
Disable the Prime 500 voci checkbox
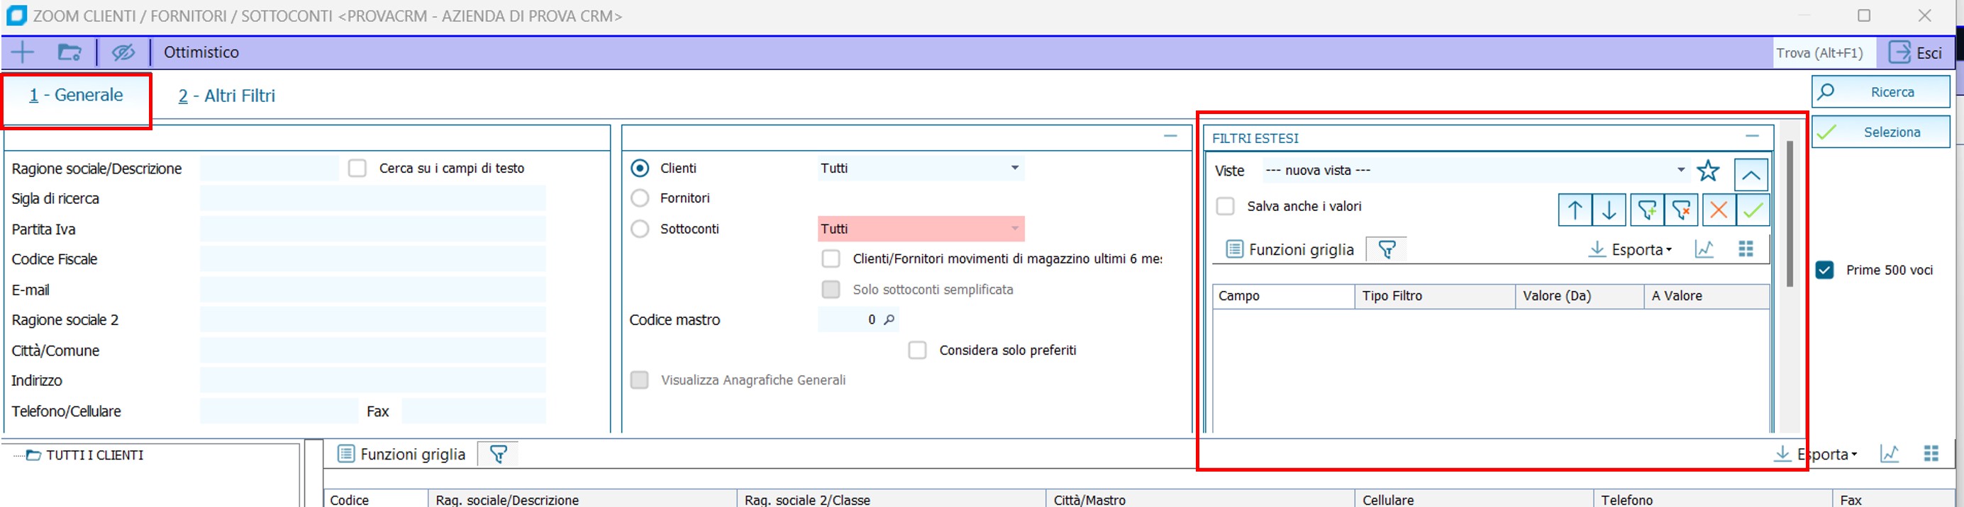pos(1824,270)
